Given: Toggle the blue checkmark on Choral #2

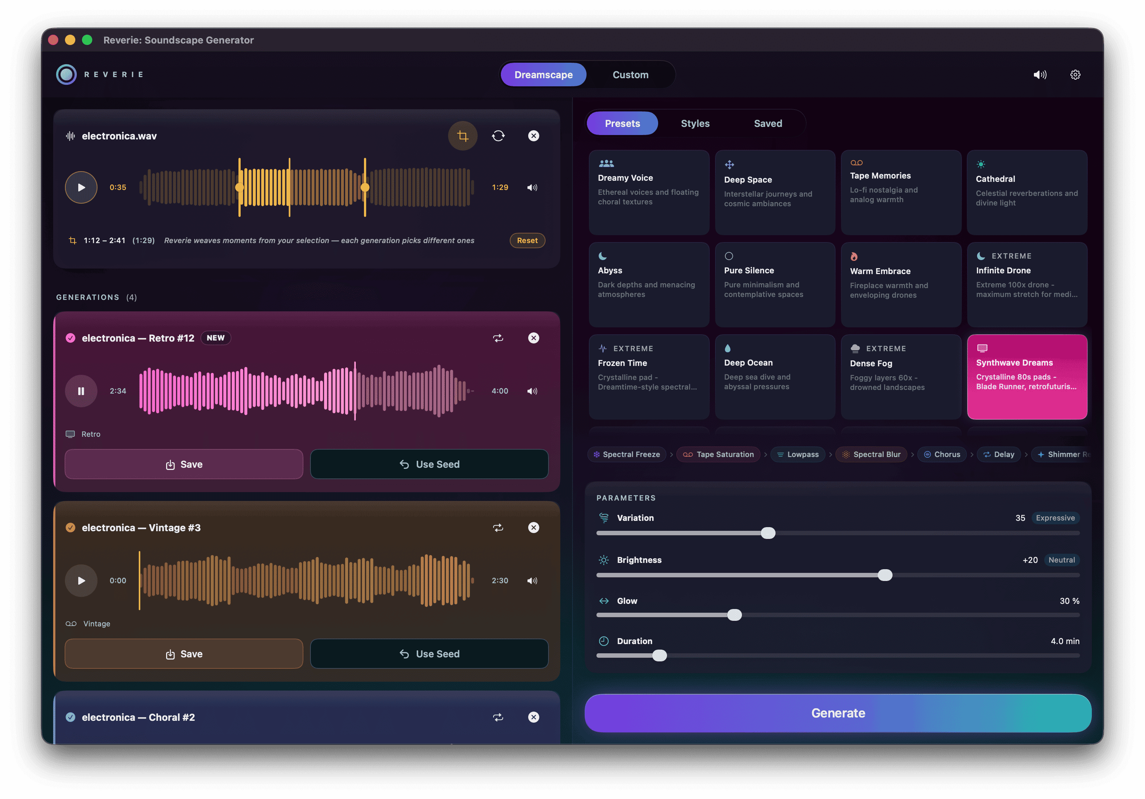Looking at the screenshot, I should tap(70, 717).
